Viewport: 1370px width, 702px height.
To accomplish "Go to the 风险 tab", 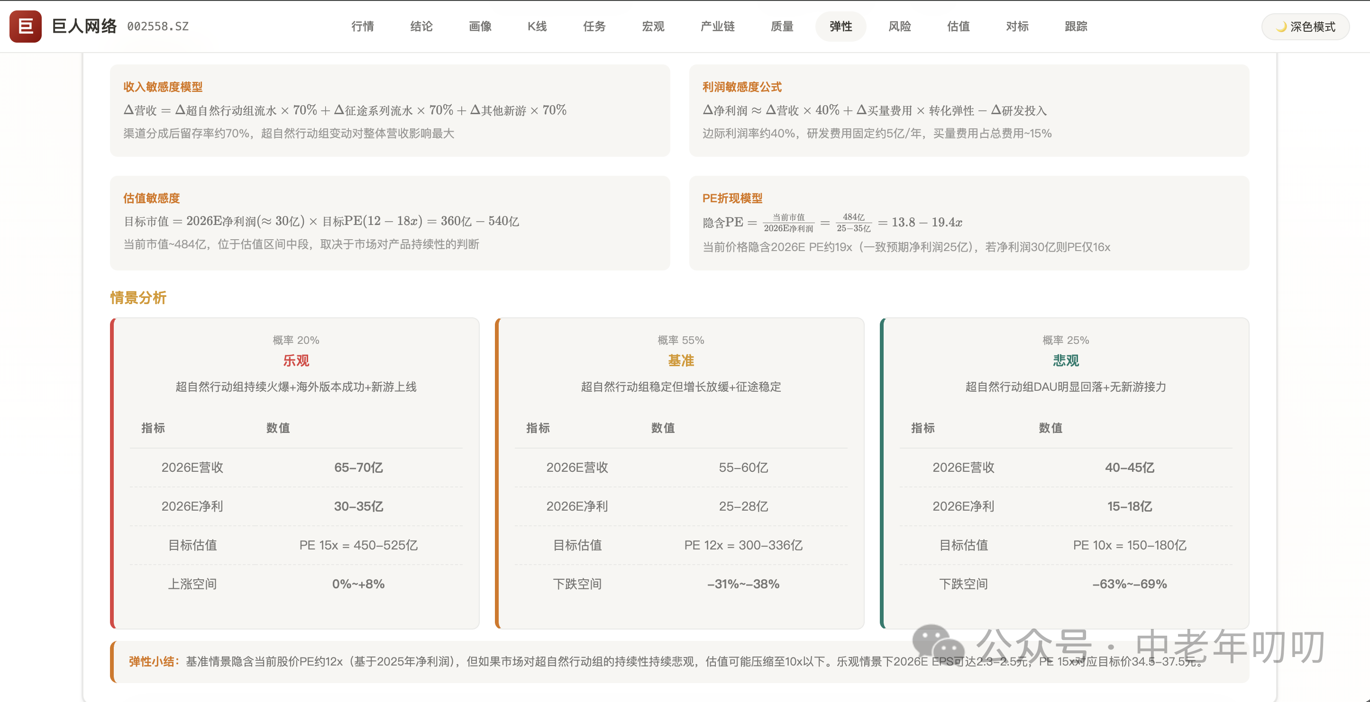I will coord(899,26).
